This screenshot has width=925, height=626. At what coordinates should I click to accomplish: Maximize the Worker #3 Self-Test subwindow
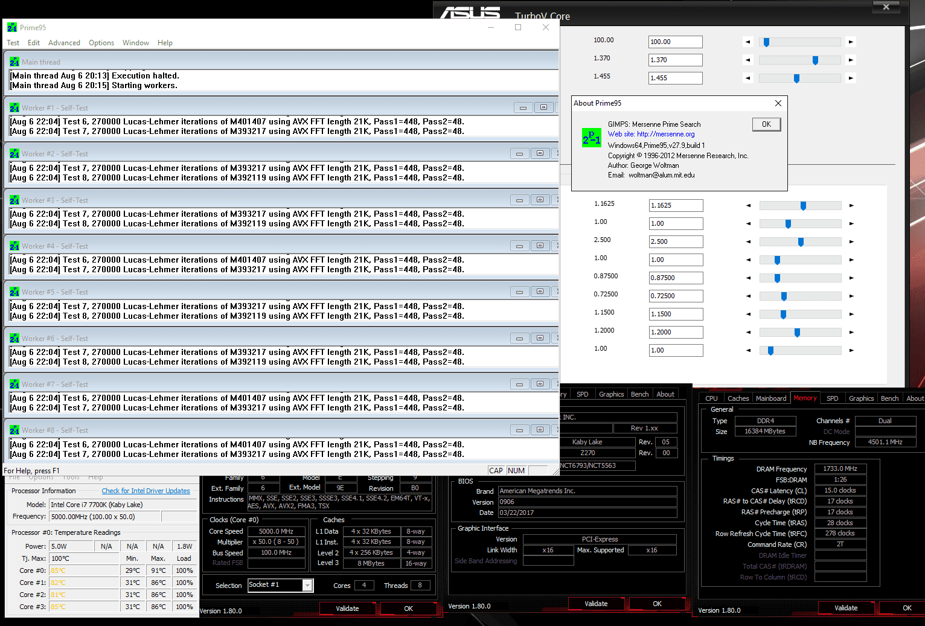[540, 200]
